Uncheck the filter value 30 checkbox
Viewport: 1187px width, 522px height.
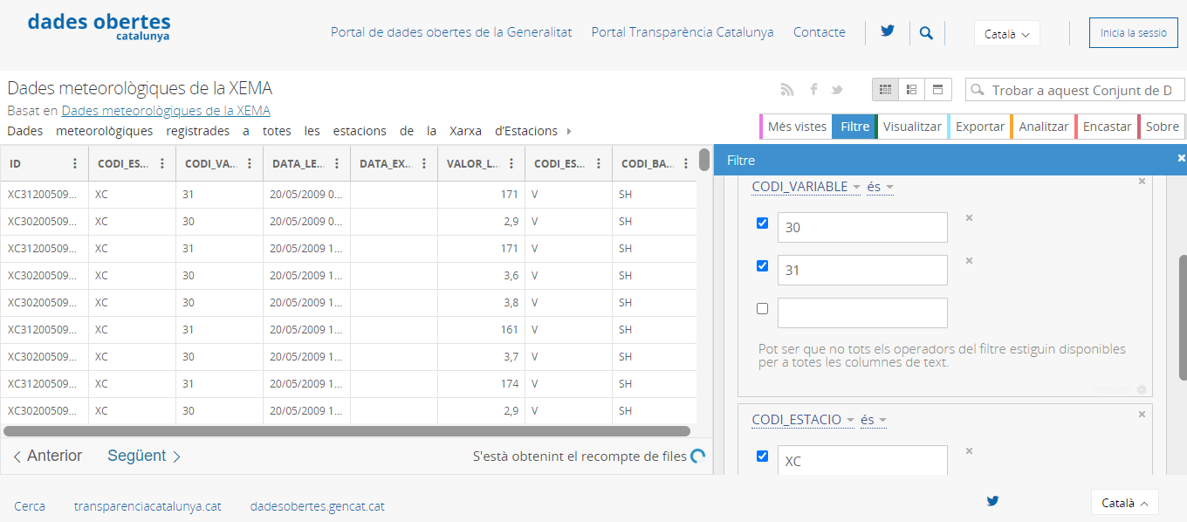pos(762,223)
